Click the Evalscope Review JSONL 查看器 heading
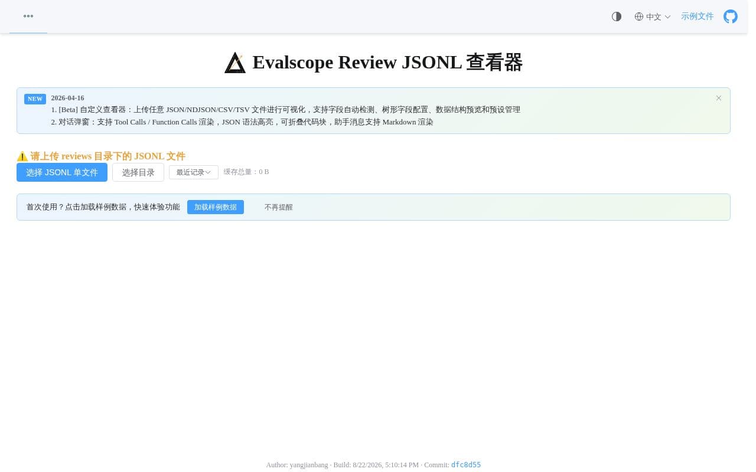 click(x=387, y=63)
